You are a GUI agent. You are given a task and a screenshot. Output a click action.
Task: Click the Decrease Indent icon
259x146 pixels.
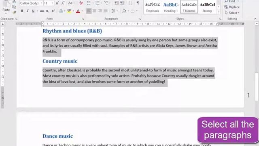(117, 3)
